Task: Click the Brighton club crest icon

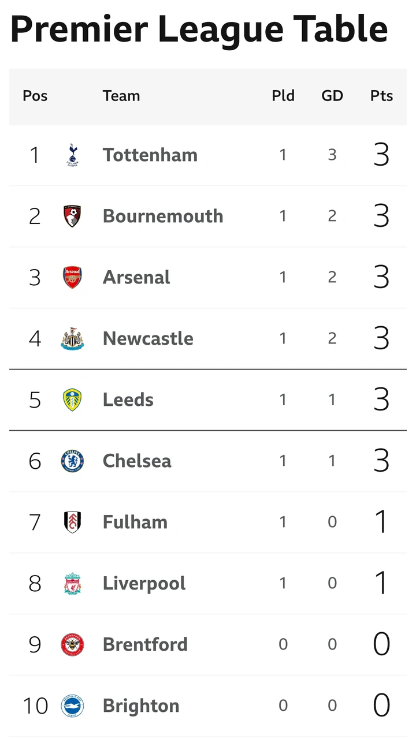Action: click(x=72, y=706)
